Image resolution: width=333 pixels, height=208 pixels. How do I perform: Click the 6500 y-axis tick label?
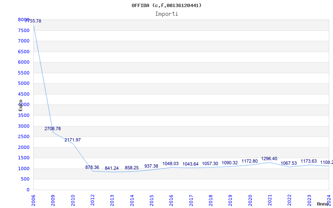(24, 52)
